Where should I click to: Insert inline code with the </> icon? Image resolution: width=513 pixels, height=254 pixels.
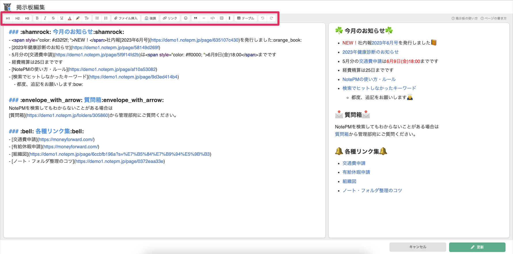213,18
